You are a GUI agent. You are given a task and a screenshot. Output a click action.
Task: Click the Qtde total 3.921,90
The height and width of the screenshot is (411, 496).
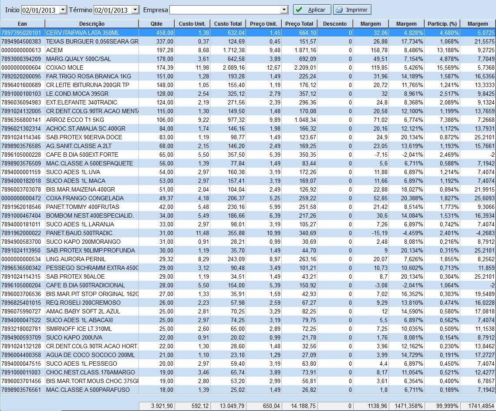[x=162, y=406]
